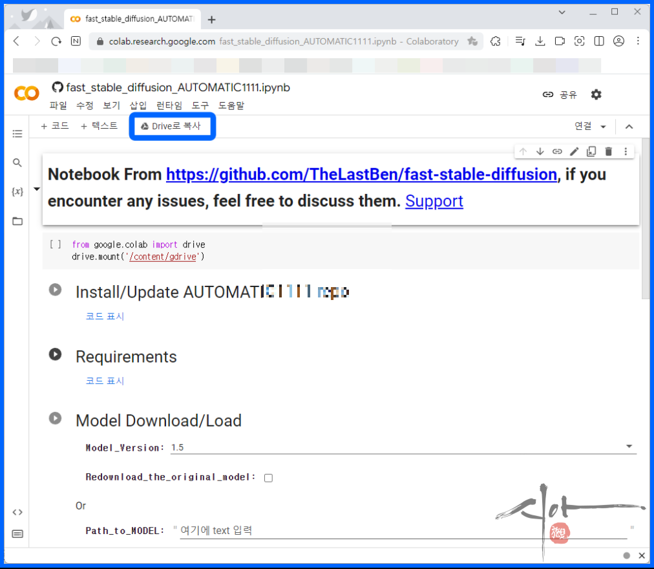Delete cell with trash icon
Viewport: 654px width, 569px height.
[x=609, y=151]
